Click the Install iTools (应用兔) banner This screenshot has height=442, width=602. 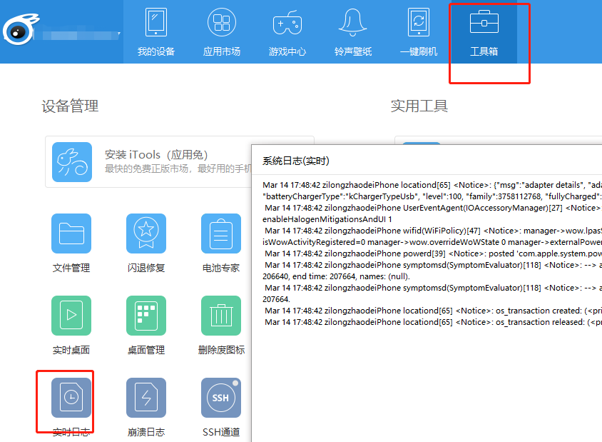178,161
